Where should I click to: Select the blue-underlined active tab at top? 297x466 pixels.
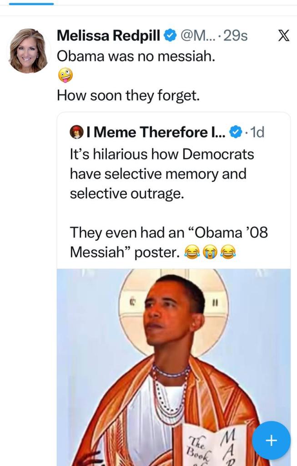31,3
